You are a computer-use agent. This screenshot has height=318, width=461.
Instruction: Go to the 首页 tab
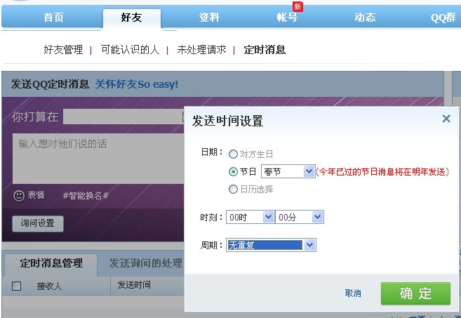[x=53, y=18]
